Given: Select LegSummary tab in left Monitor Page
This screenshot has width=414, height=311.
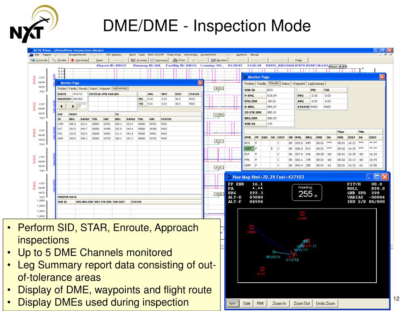Looking at the screenshot, I should coord(120,88).
